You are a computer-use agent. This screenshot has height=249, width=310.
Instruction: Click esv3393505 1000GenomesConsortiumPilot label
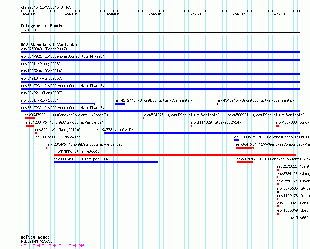coord(272,137)
